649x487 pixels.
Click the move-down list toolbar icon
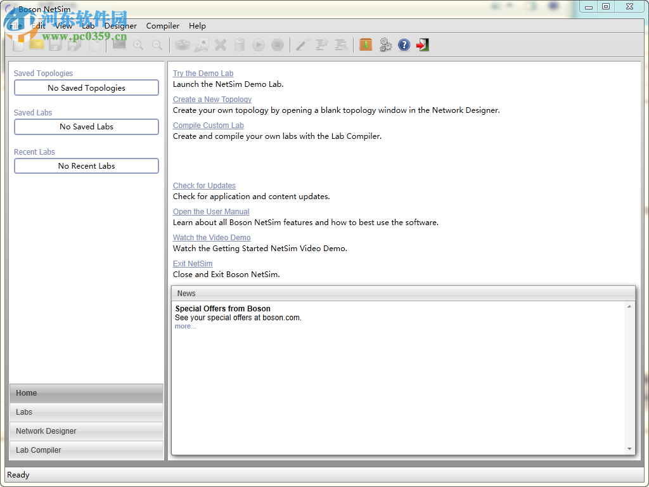click(x=341, y=45)
